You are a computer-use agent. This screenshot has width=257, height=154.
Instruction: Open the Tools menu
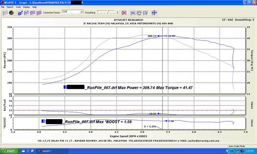click(18, 7)
